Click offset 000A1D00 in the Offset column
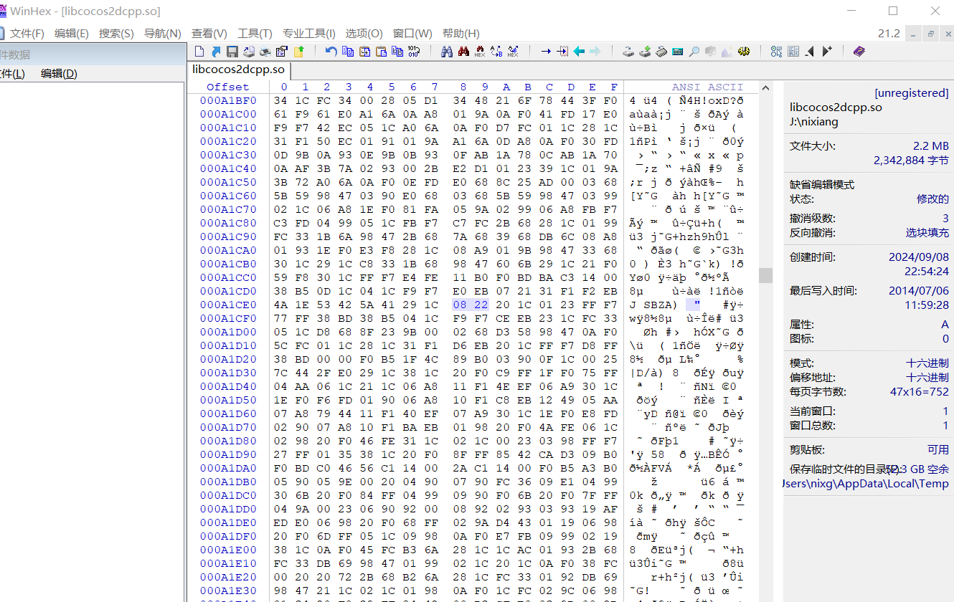Image resolution: width=954 pixels, height=602 pixels. [x=228, y=332]
